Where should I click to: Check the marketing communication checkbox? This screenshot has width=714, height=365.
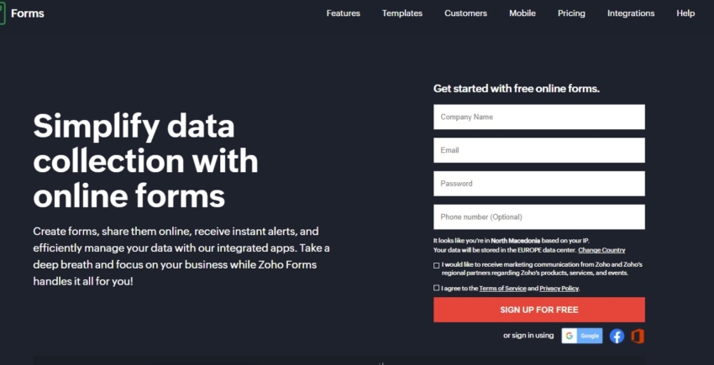point(437,265)
